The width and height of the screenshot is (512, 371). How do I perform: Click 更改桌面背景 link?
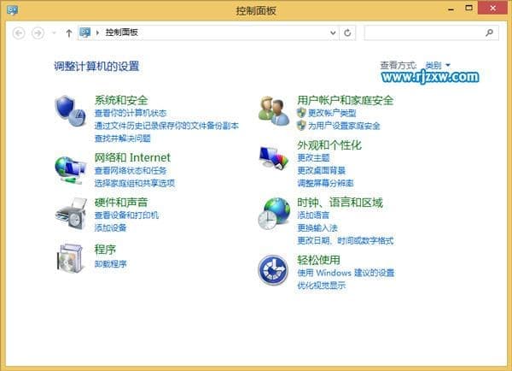click(x=322, y=170)
